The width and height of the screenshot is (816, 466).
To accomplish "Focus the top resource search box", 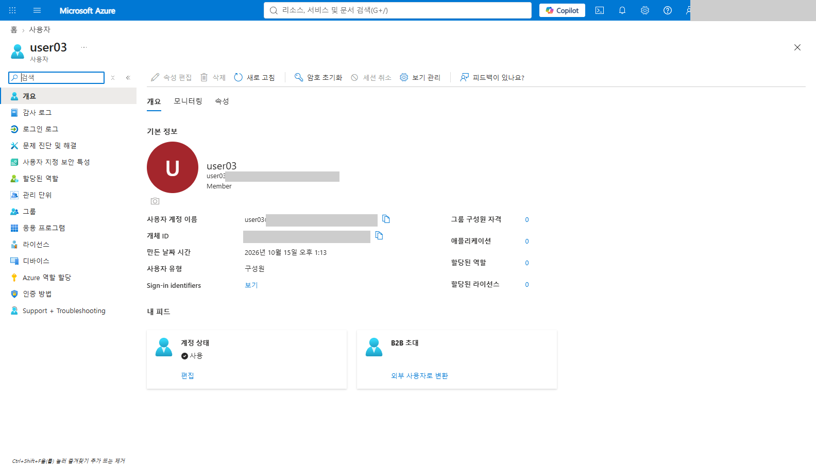I will pos(398,10).
